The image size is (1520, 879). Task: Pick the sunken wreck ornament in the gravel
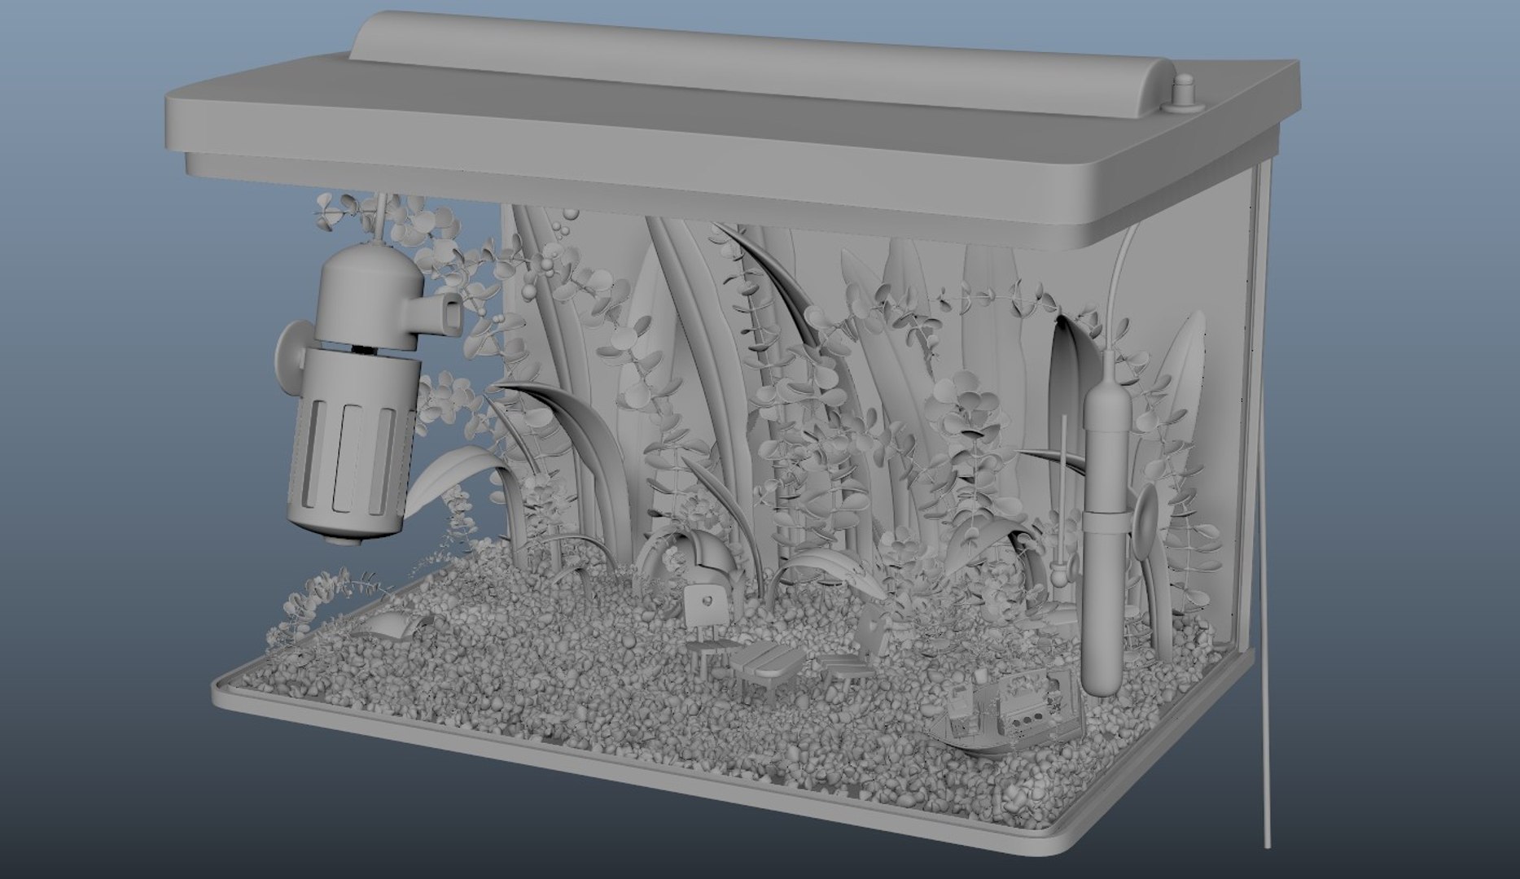1010,712
